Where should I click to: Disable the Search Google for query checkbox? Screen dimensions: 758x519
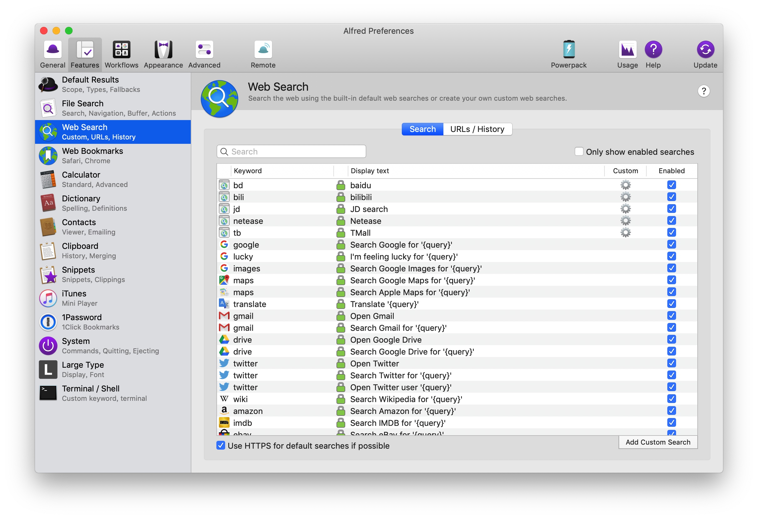click(671, 244)
